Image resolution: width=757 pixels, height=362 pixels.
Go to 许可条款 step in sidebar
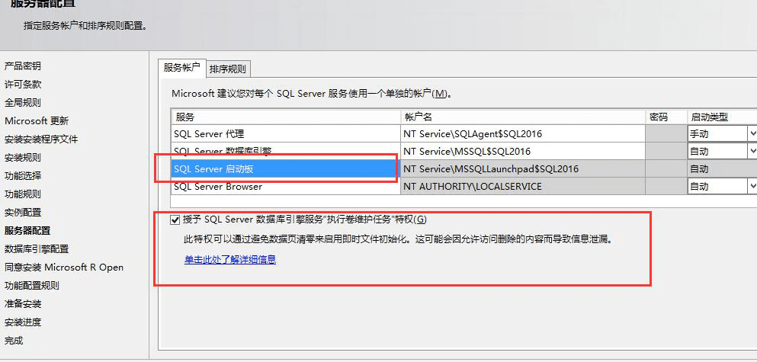click(x=23, y=85)
